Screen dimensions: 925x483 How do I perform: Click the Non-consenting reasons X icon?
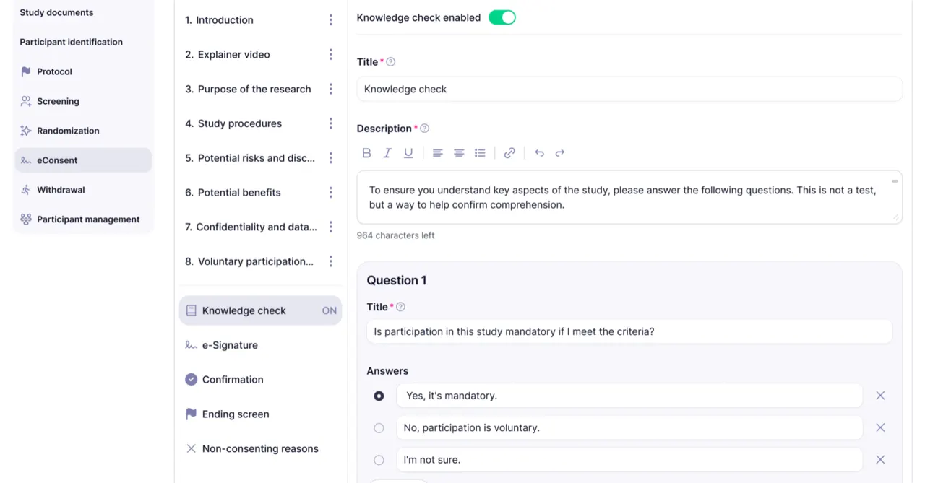pos(191,448)
